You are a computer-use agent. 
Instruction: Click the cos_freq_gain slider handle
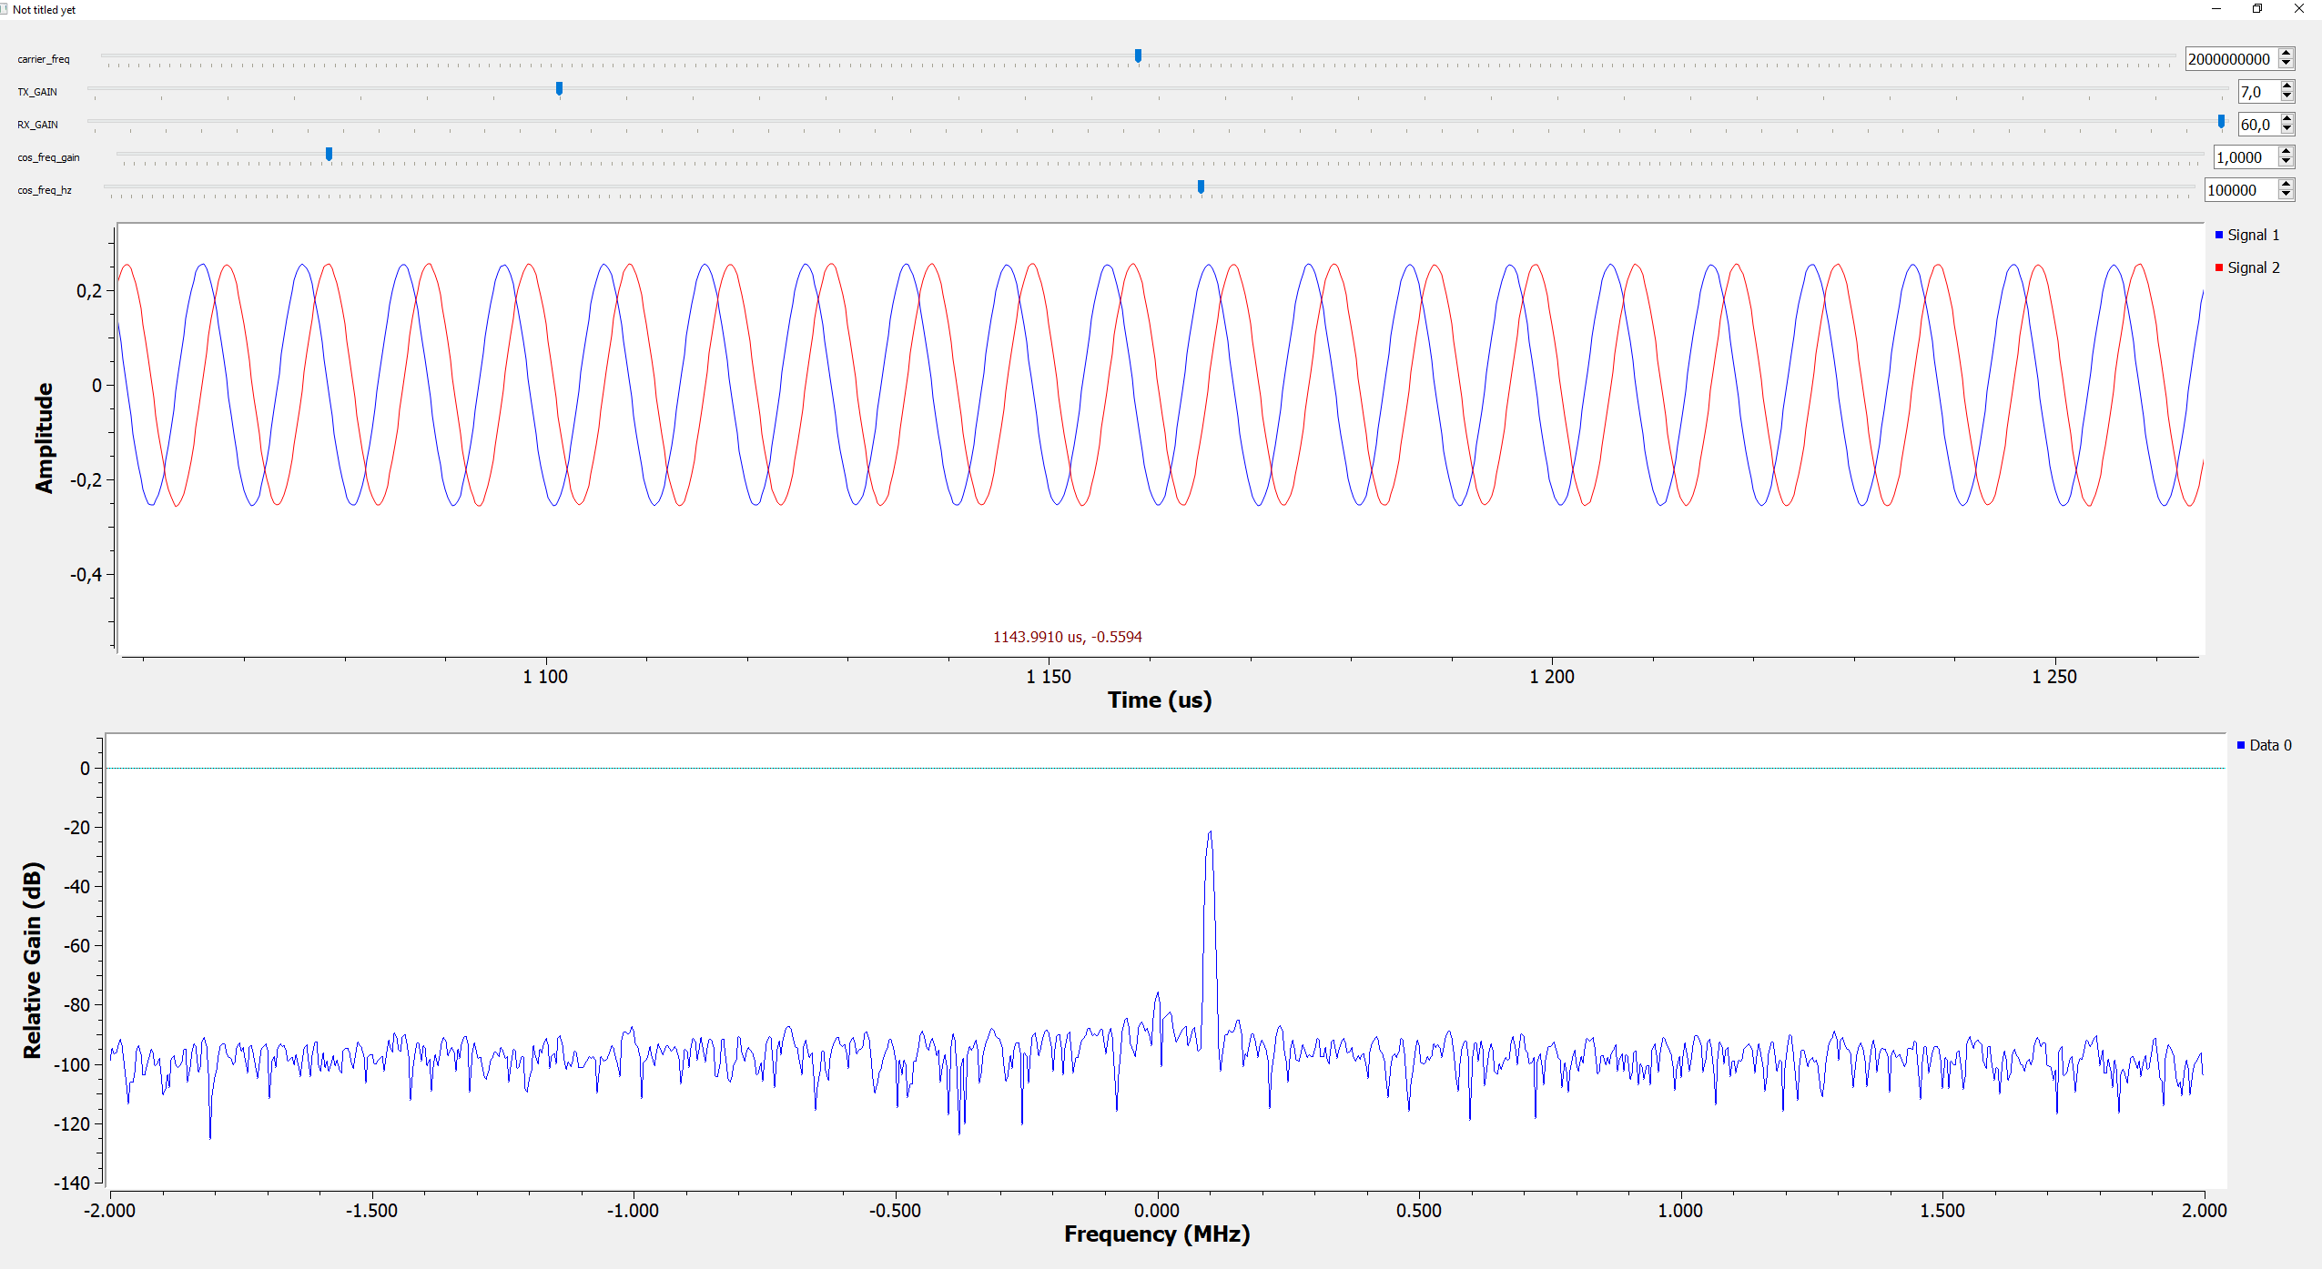pos(329,155)
